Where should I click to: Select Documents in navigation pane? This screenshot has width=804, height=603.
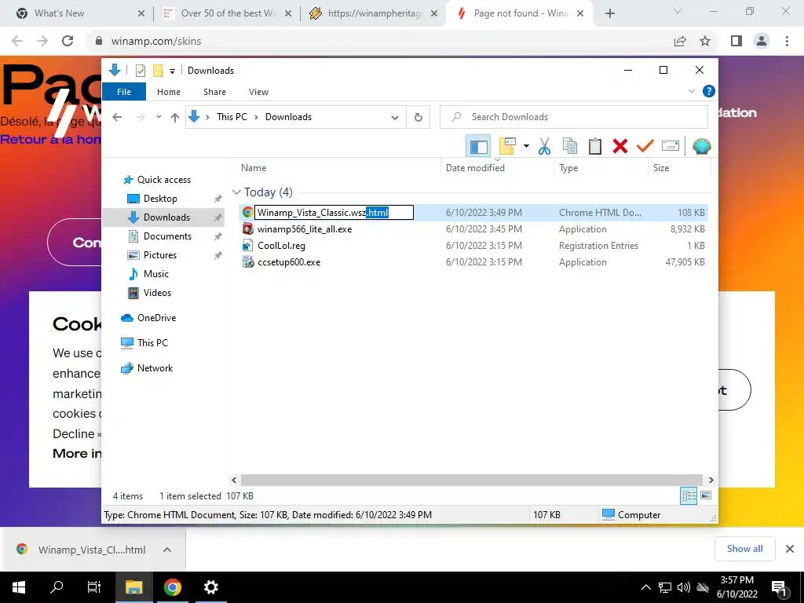pos(167,236)
